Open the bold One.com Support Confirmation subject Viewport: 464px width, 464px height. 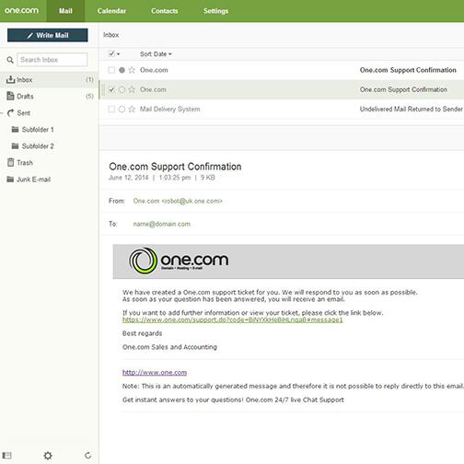click(408, 70)
